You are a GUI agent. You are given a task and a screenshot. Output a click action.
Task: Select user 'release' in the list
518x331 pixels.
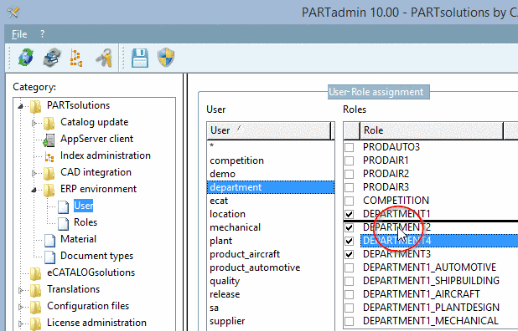tap(271, 294)
